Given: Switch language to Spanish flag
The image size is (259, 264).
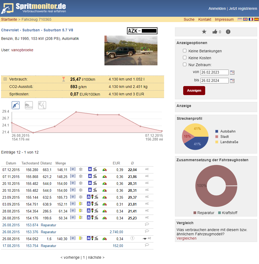Looking at the screenshot, I should 256,19.
